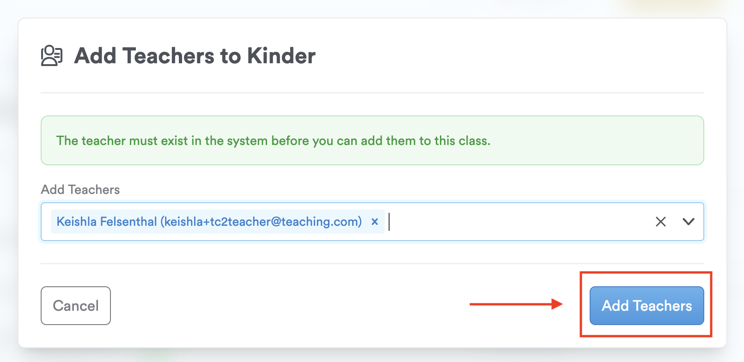Show available teachers in the combo box
Viewport: 744px width, 362px height.
click(689, 222)
